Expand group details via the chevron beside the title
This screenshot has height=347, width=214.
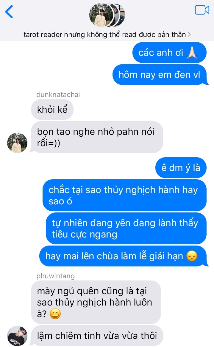[x=189, y=34]
